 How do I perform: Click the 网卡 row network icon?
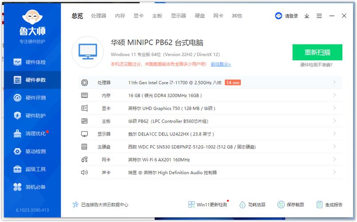[84, 159]
